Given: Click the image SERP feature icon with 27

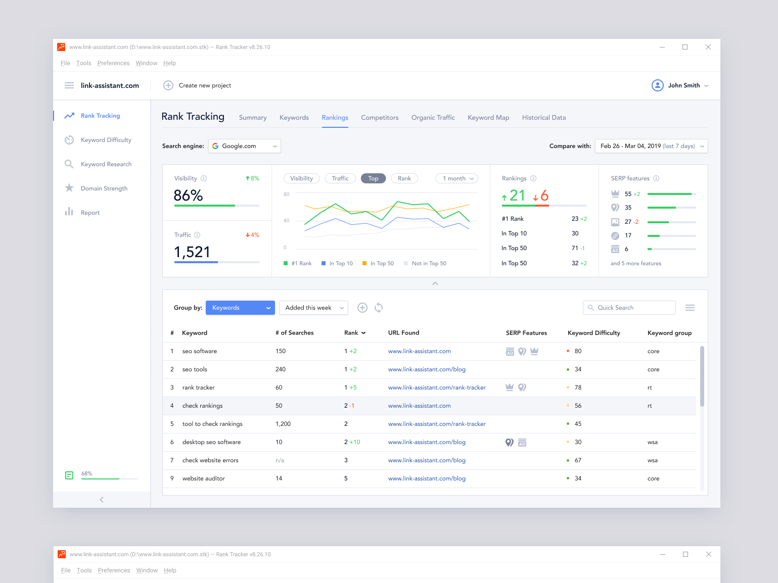Looking at the screenshot, I should [615, 222].
